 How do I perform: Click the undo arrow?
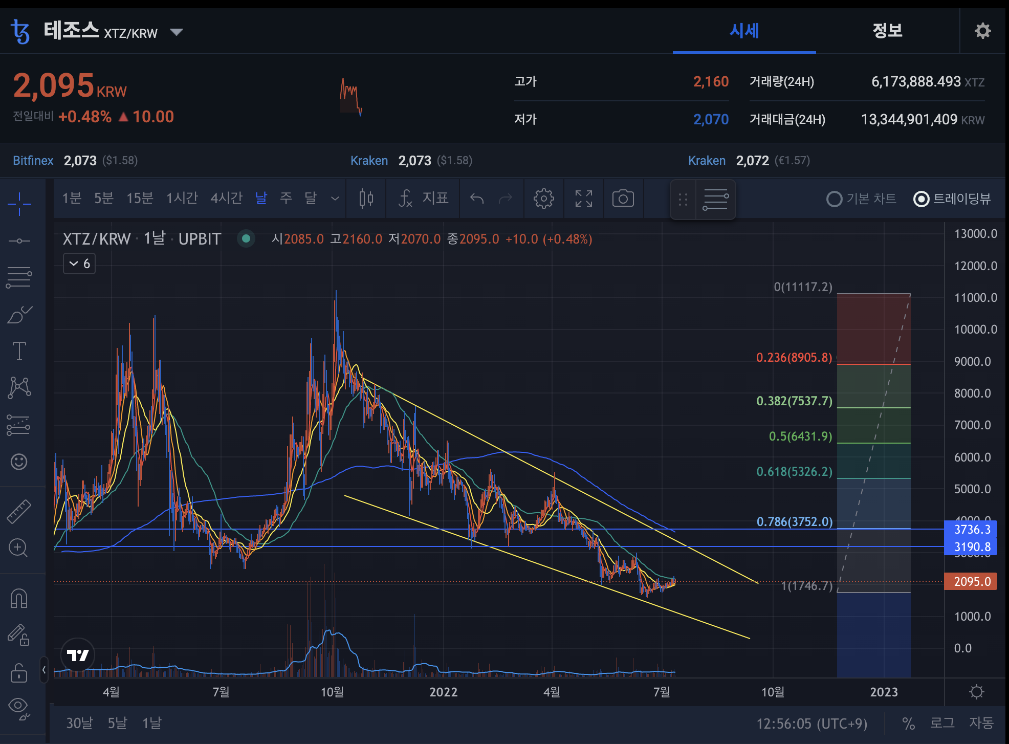click(477, 199)
